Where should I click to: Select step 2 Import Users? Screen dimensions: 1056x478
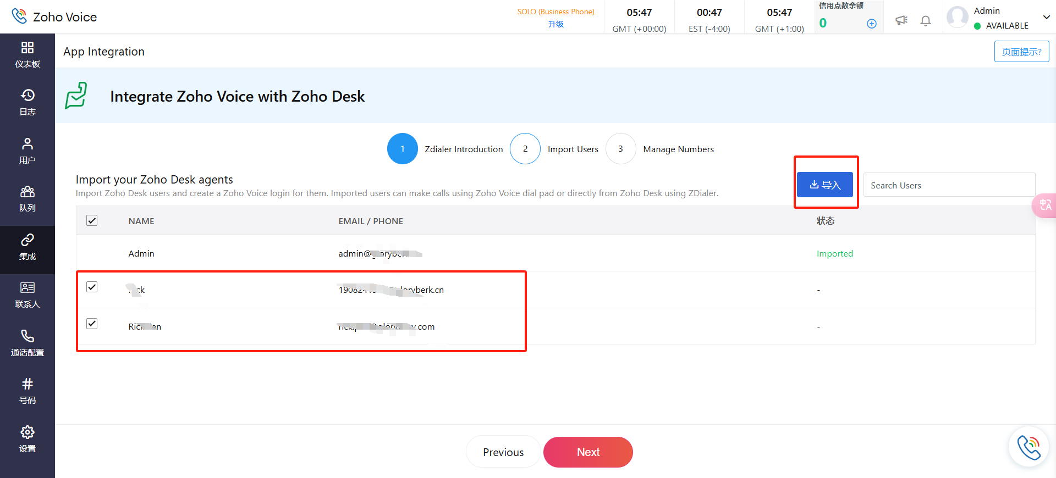525,149
